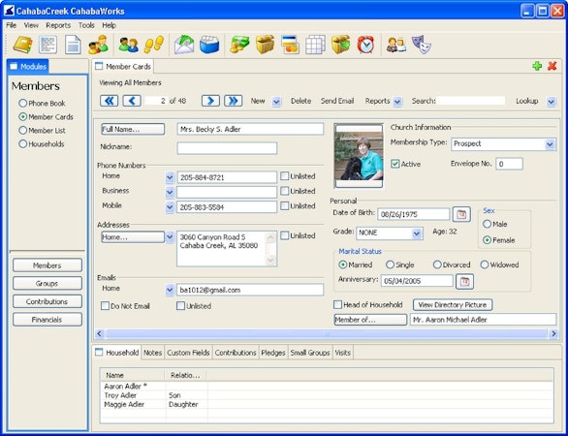Viewport: 568px width, 436px height.
Task: Open the households family group icon
Action: pos(99,45)
